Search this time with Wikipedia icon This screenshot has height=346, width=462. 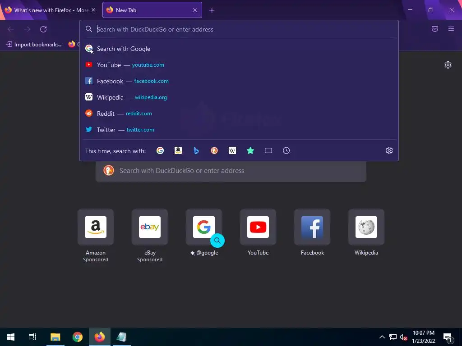click(232, 150)
